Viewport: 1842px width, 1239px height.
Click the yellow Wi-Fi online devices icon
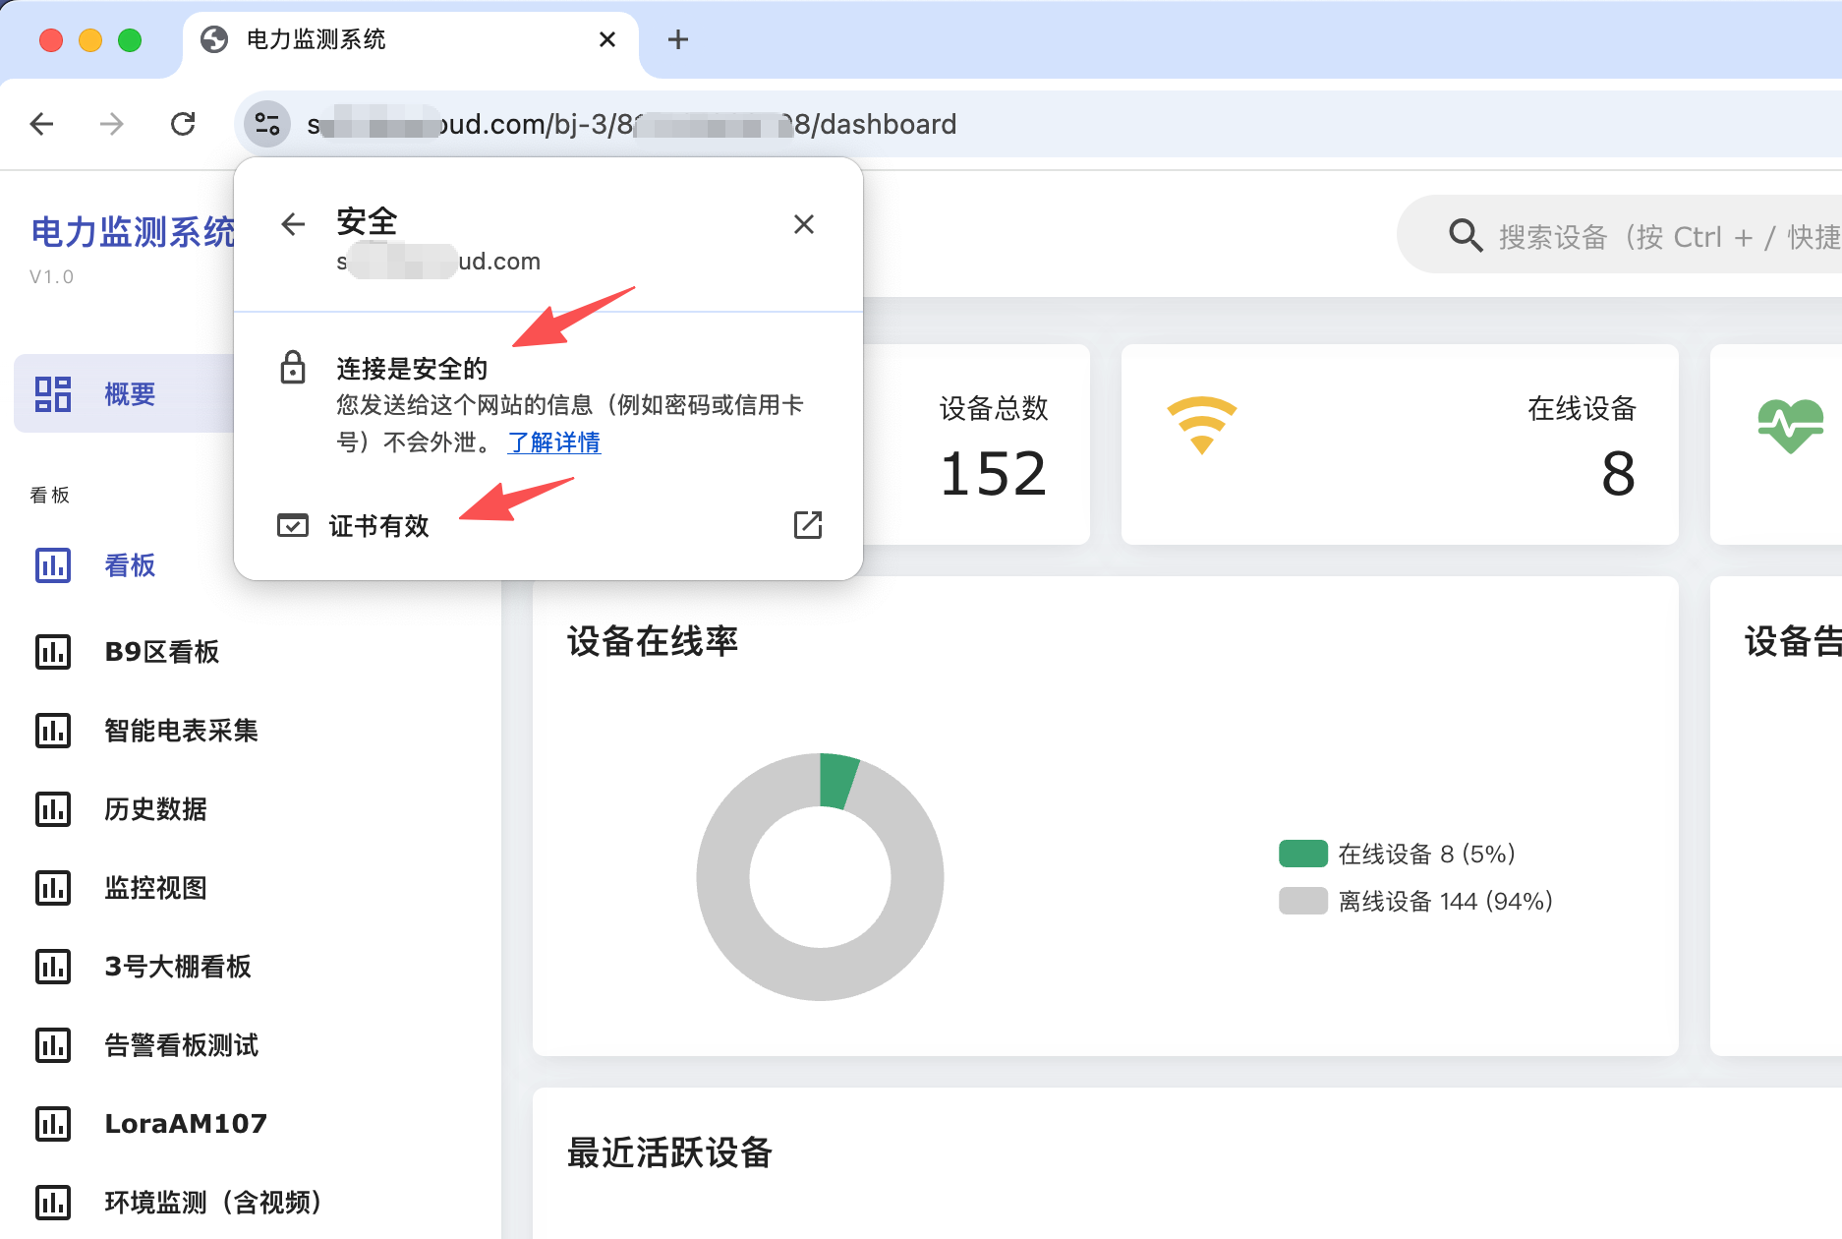coord(1201,425)
